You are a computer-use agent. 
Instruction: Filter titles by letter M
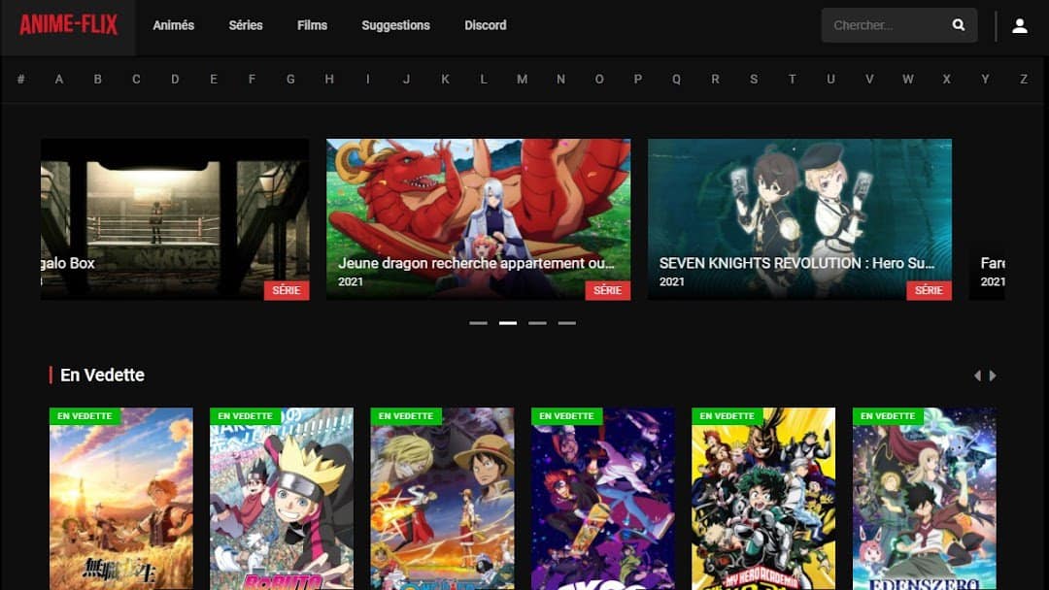pyautogui.click(x=522, y=79)
